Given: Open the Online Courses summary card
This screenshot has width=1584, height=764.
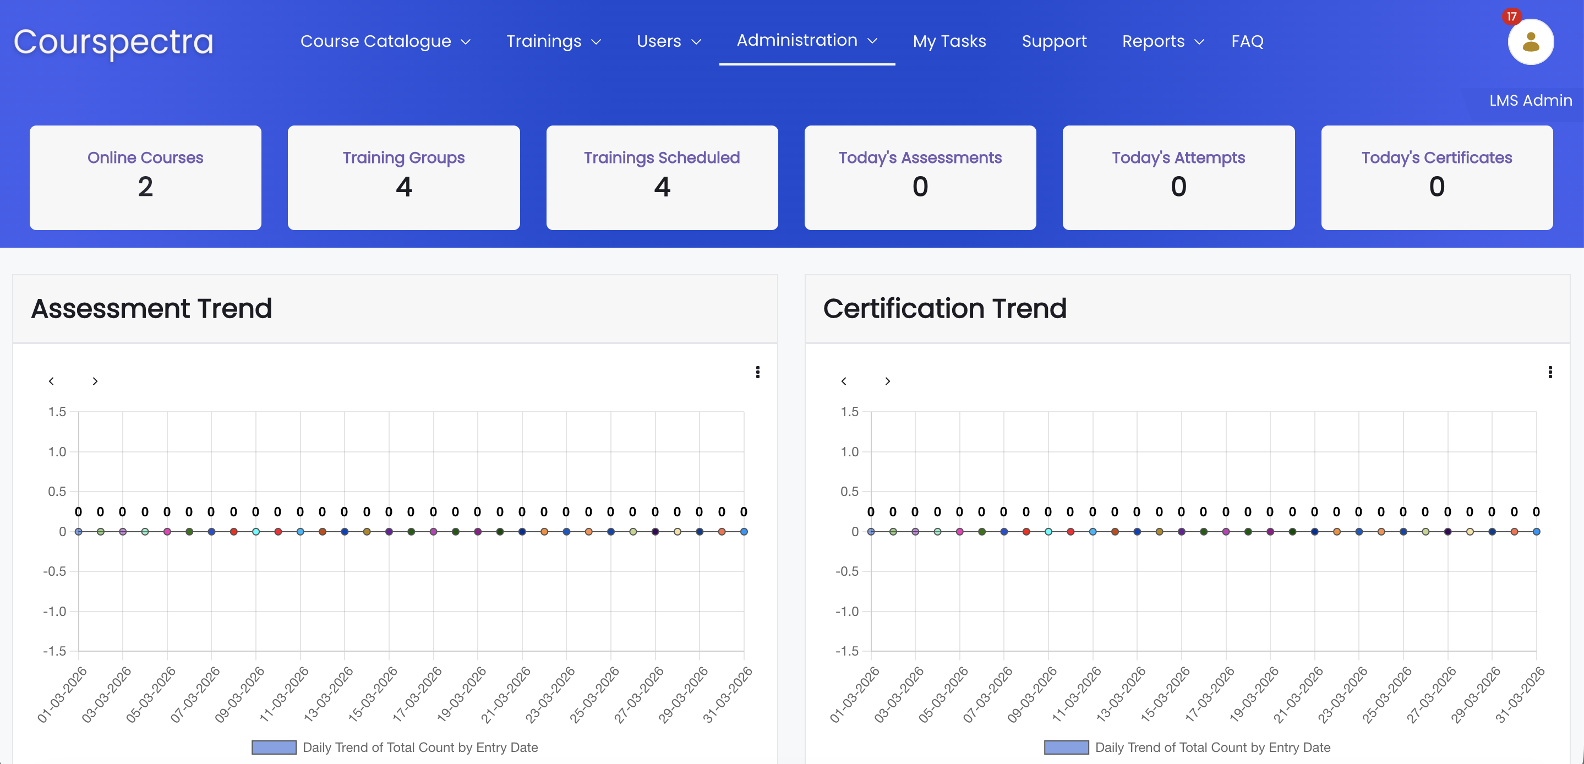Looking at the screenshot, I should pos(145,177).
